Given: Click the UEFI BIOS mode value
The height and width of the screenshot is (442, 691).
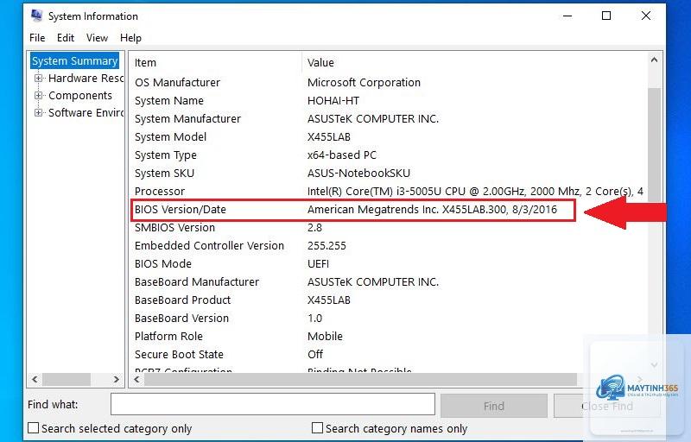Looking at the screenshot, I should (318, 263).
